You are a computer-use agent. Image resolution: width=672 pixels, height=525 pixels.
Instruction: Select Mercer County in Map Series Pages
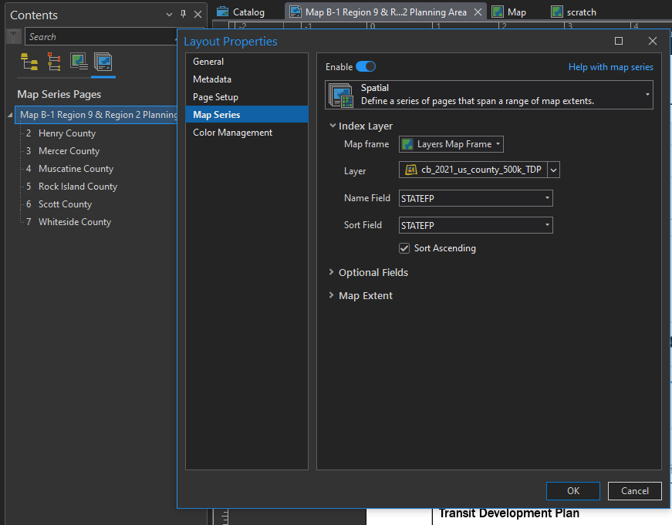pos(69,150)
